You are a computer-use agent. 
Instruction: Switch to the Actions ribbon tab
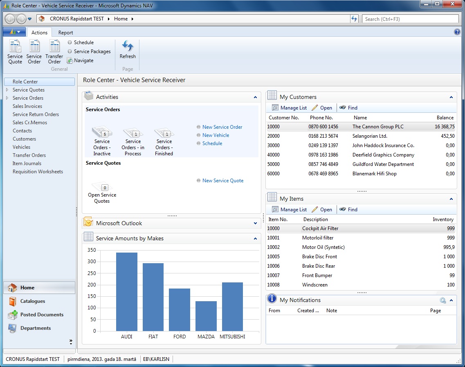click(x=39, y=32)
